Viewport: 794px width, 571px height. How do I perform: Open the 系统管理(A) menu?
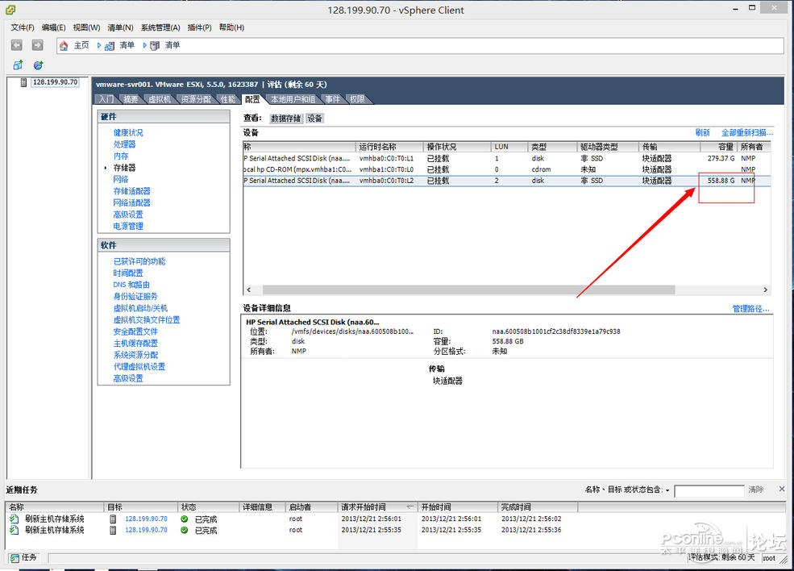160,27
